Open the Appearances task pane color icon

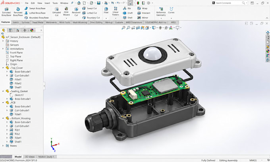click(268, 51)
